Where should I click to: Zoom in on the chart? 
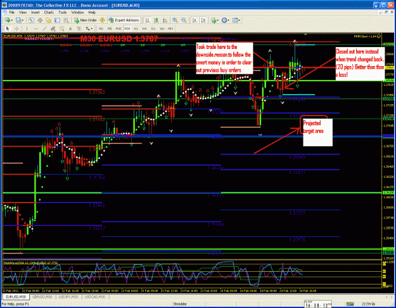pos(175,20)
